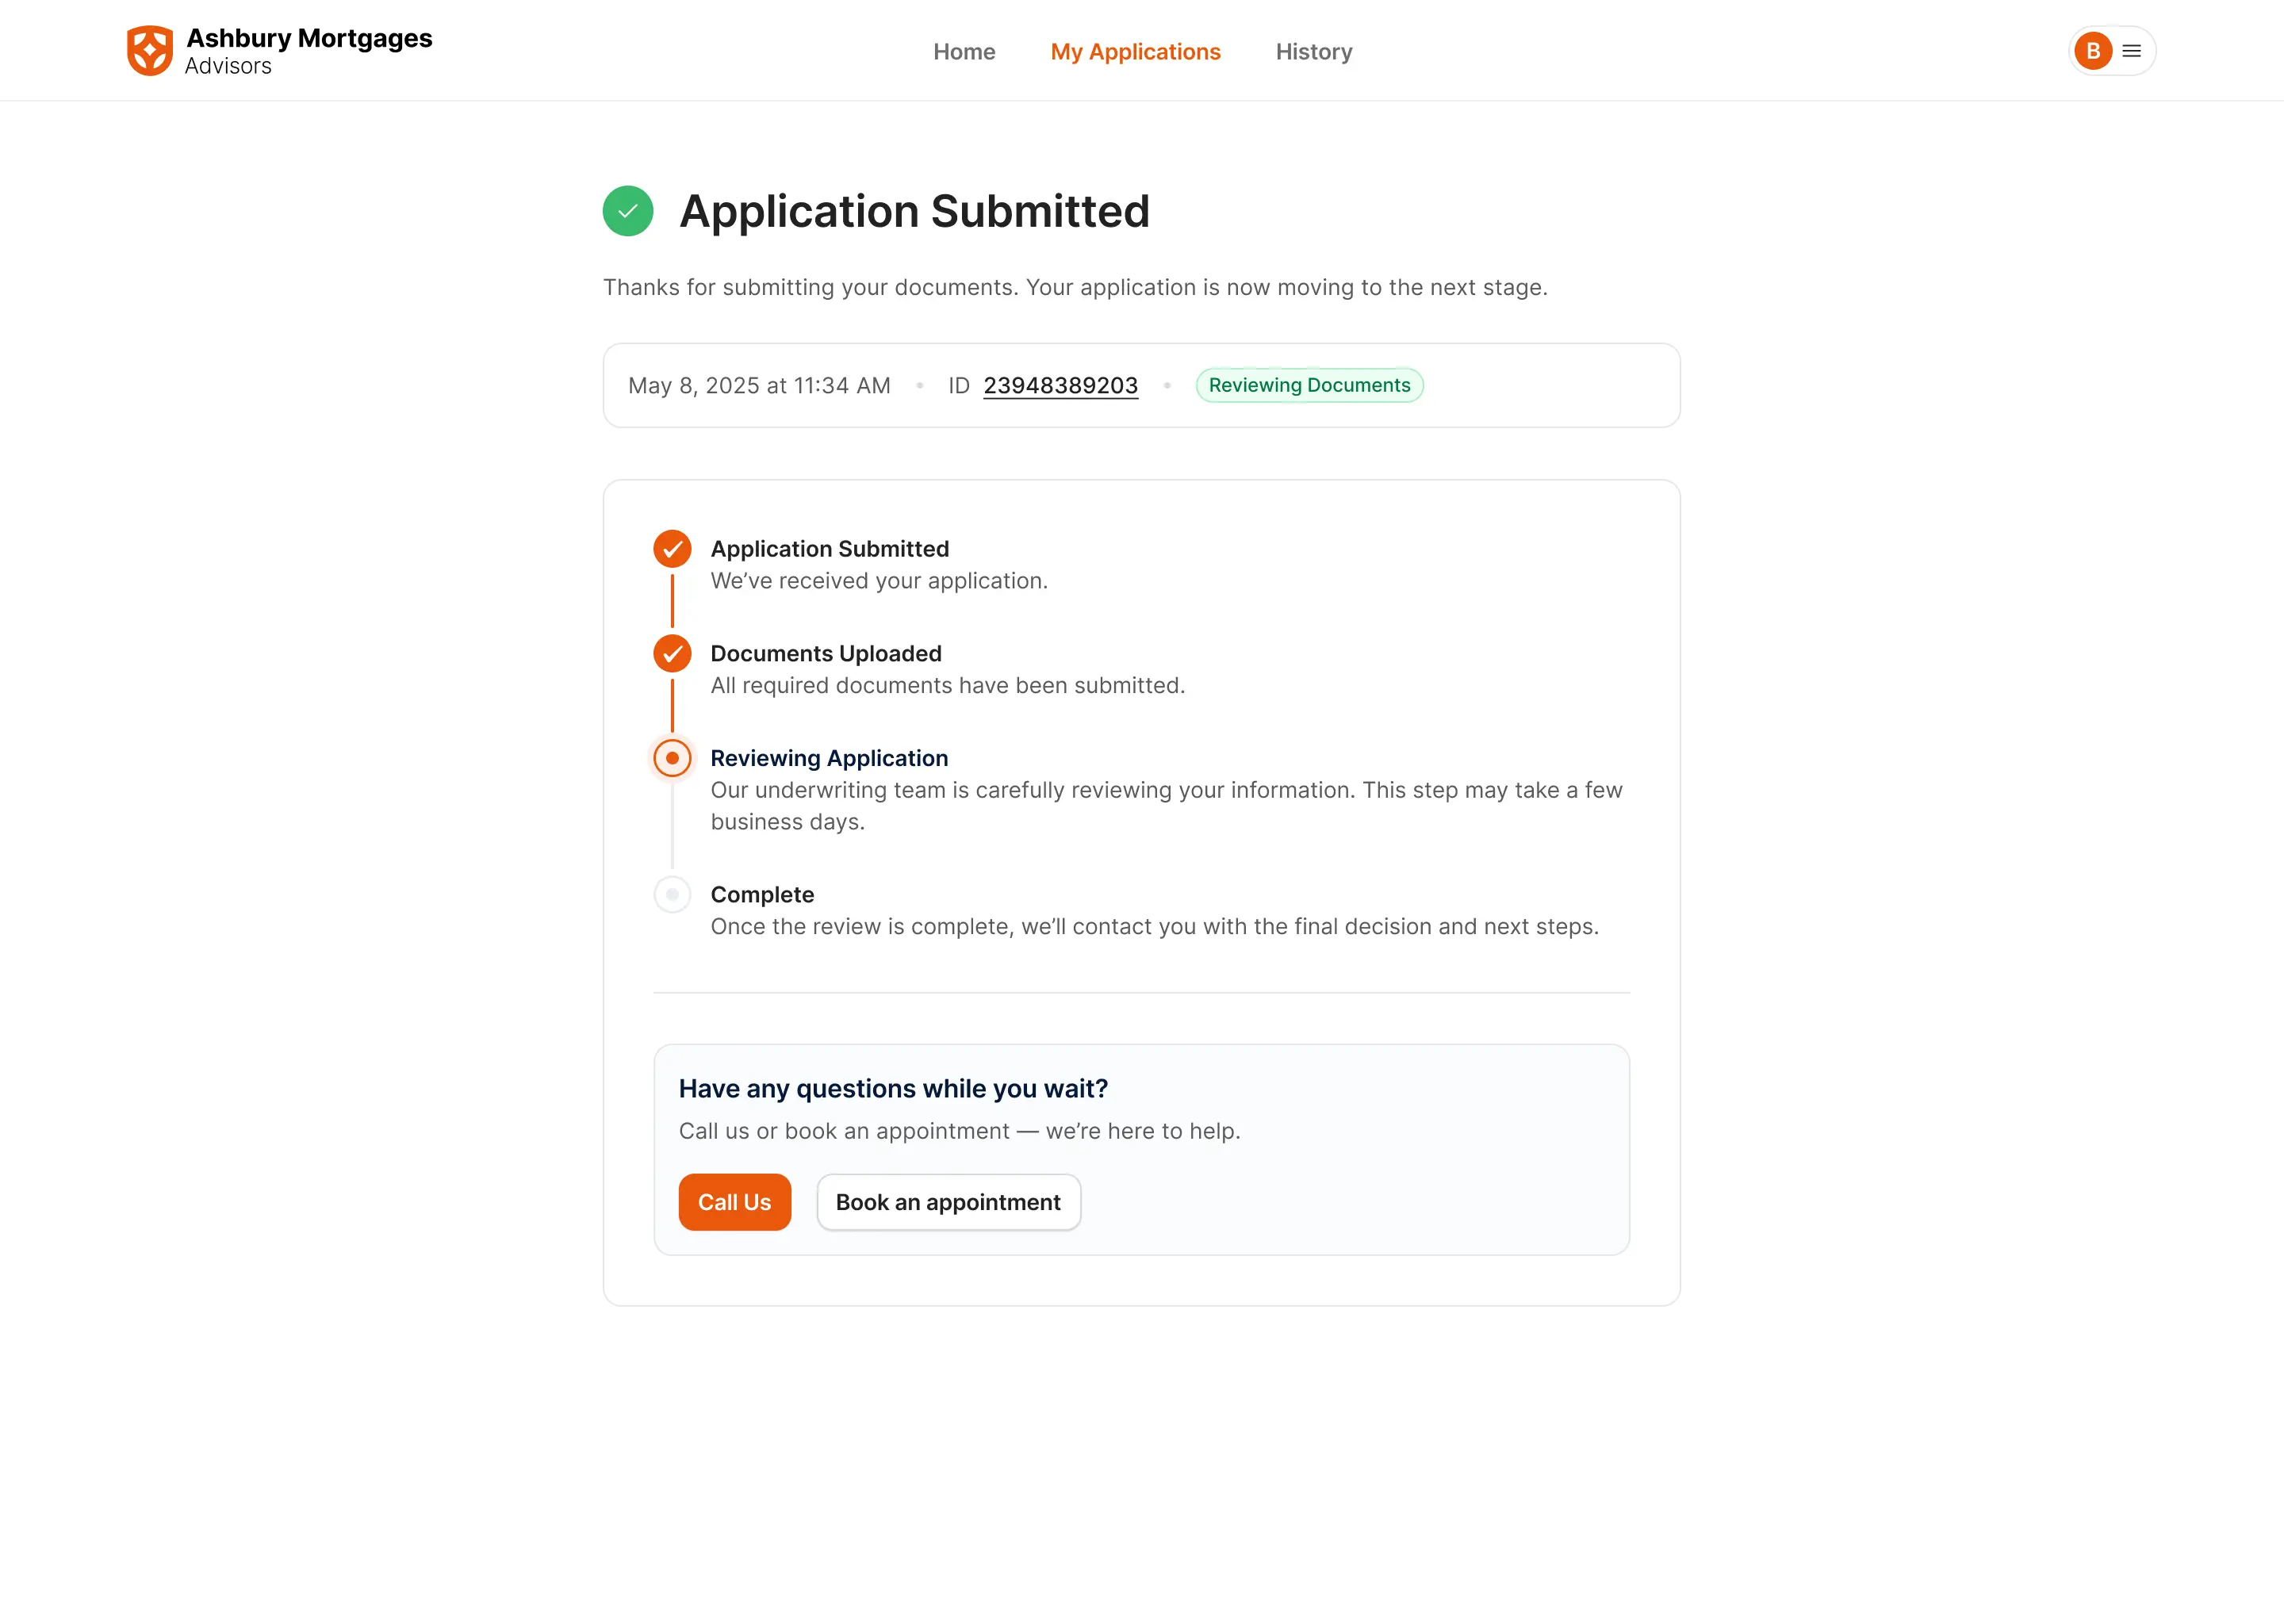Viewport: 2284px width, 1624px height.
Task: Click the 'Complete' step title
Action: (762, 894)
